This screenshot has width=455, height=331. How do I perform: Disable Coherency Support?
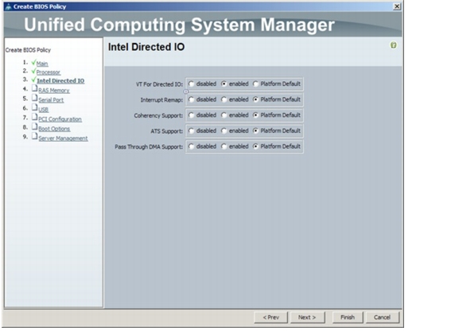(191, 115)
